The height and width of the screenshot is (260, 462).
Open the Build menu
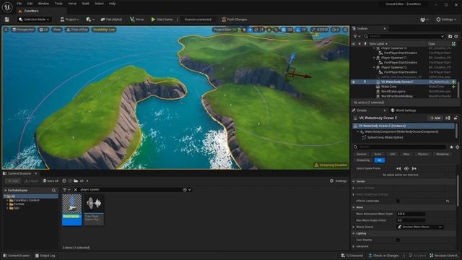pyautogui.click(x=85, y=4)
